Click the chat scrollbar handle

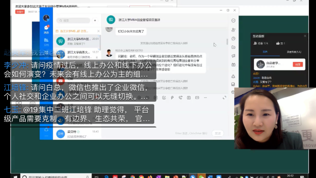[x=227, y=41]
